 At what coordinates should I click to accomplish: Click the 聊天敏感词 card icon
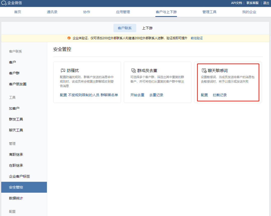point(204,70)
